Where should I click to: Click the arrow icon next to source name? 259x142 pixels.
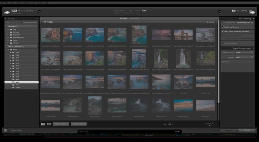39,11
